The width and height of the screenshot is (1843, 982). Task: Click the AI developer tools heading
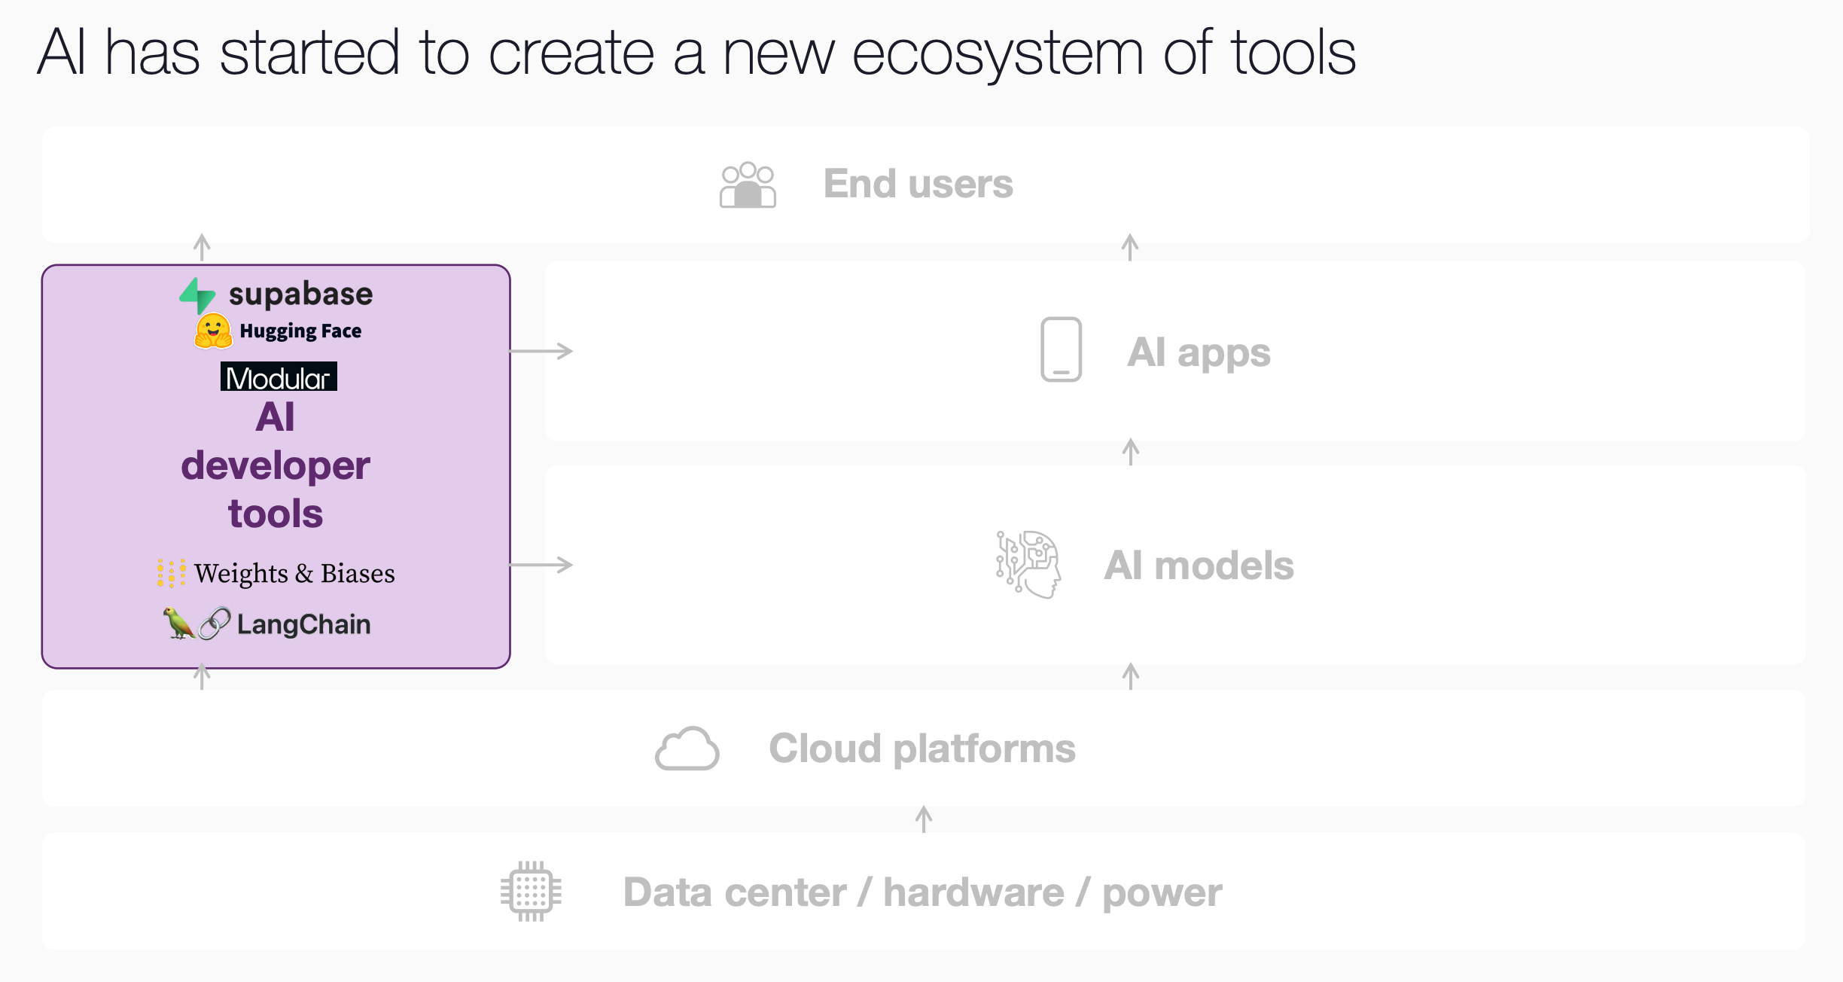(276, 465)
